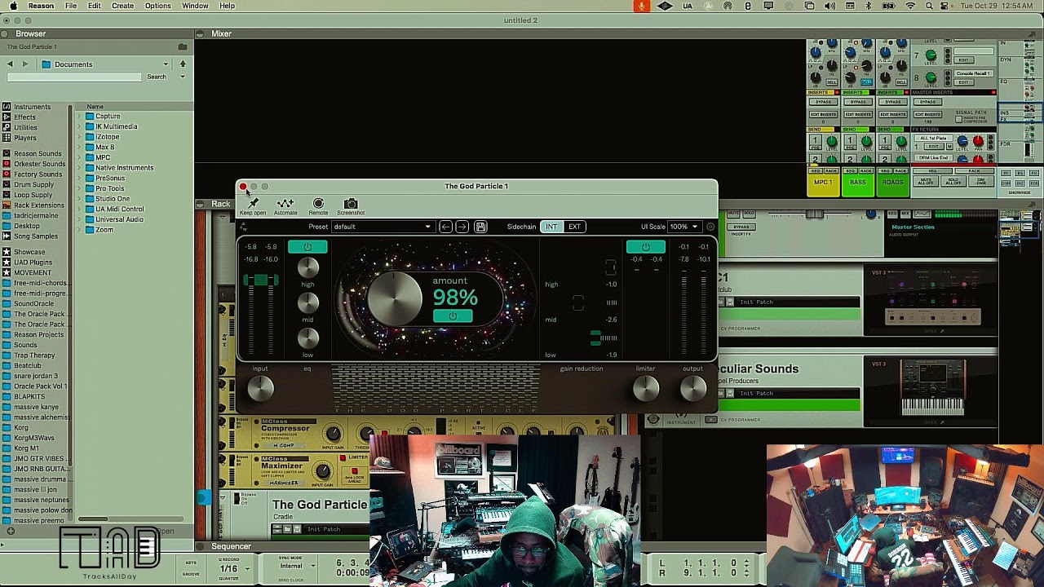Toggle BELL button on BASS channel EQ
This screenshot has width=1044, height=587.
pos(866,82)
